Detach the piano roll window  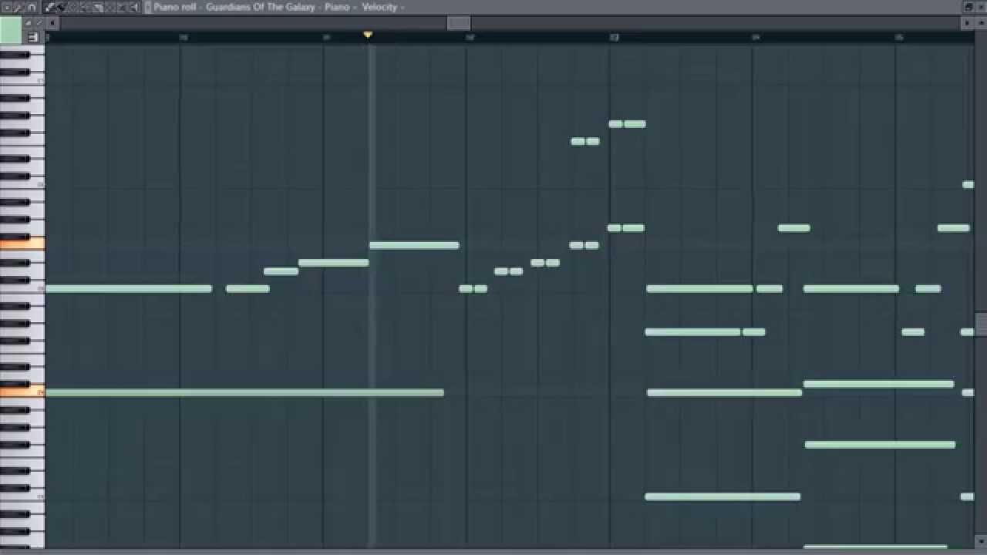pyautogui.click(x=969, y=7)
